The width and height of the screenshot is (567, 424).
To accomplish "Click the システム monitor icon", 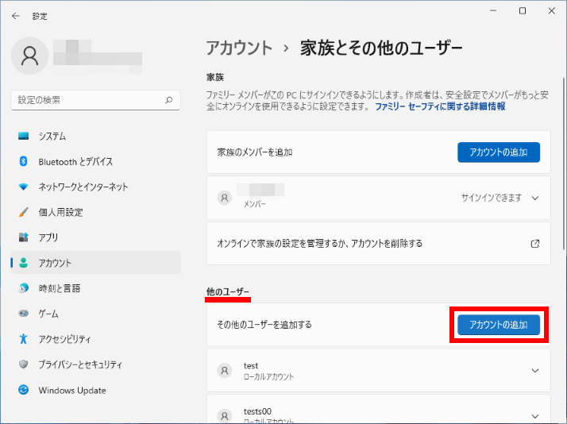I will [x=24, y=136].
